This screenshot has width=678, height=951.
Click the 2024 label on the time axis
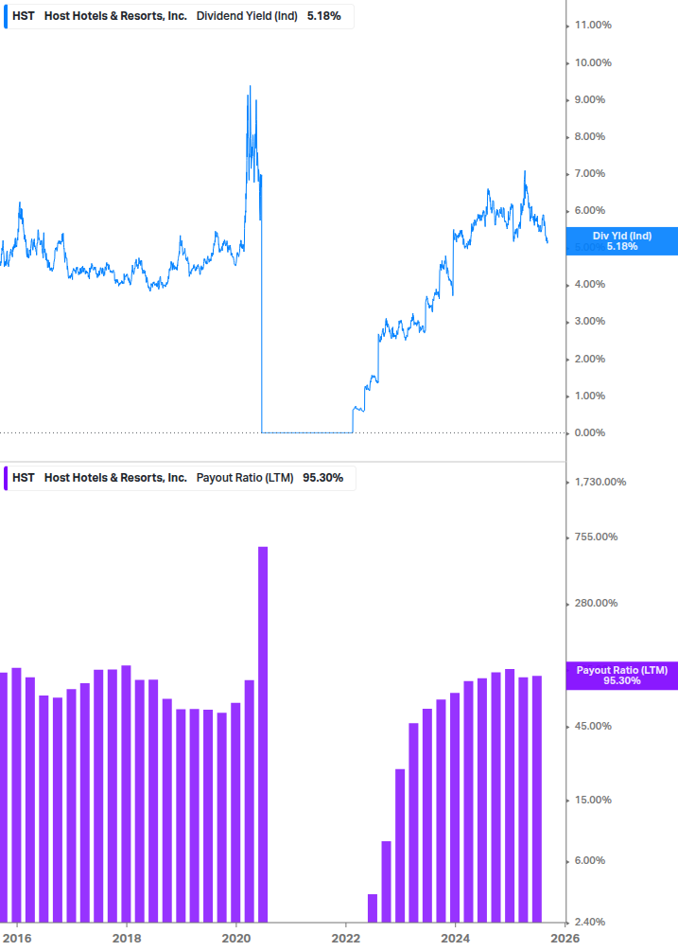pyautogui.click(x=455, y=939)
